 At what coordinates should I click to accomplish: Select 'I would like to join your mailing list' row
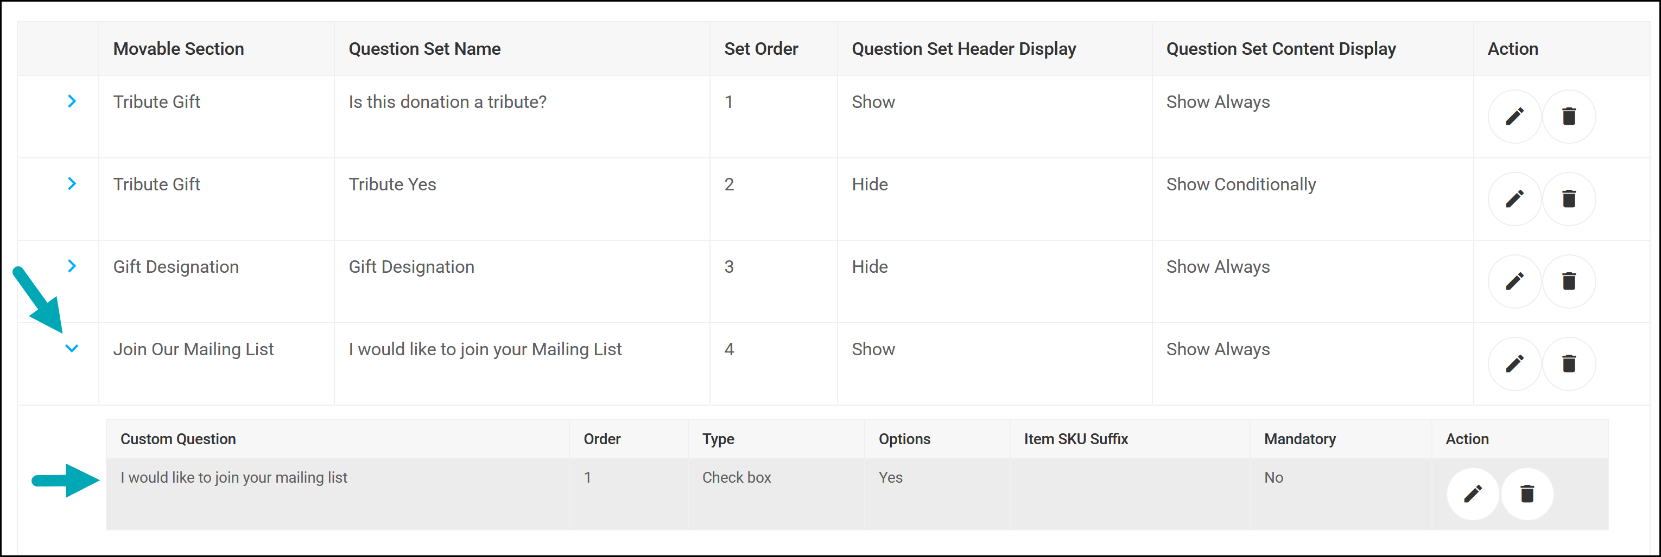(233, 478)
